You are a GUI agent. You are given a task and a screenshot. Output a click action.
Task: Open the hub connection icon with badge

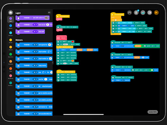136,13
